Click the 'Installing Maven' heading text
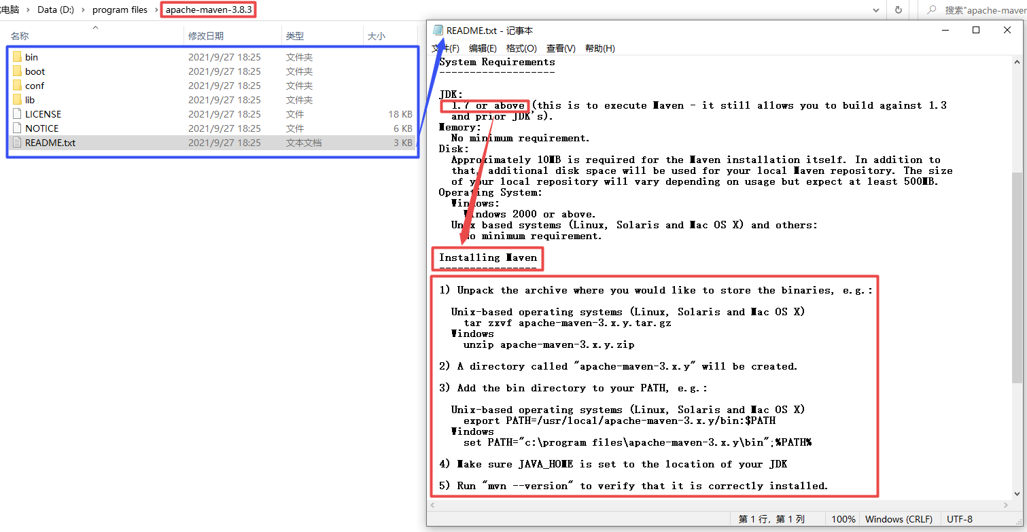 (488, 258)
